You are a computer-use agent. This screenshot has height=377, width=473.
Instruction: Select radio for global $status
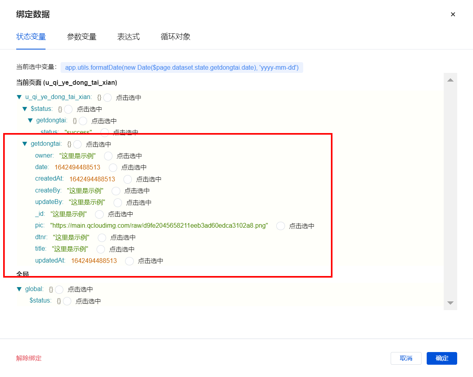[x=67, y=301]
